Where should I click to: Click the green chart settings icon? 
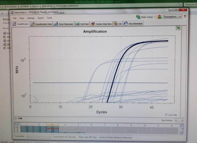[179, 28]
